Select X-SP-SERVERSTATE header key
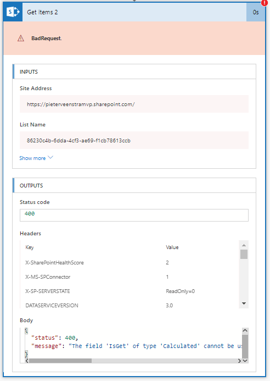 pyautogui.click(x=48, y=291)
